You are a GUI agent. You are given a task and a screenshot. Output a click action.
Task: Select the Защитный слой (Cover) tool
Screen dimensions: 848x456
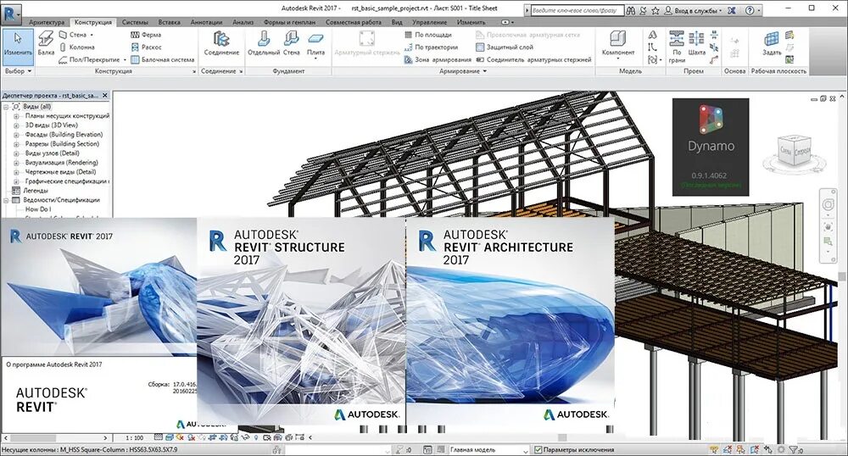(x=504, y=47)
